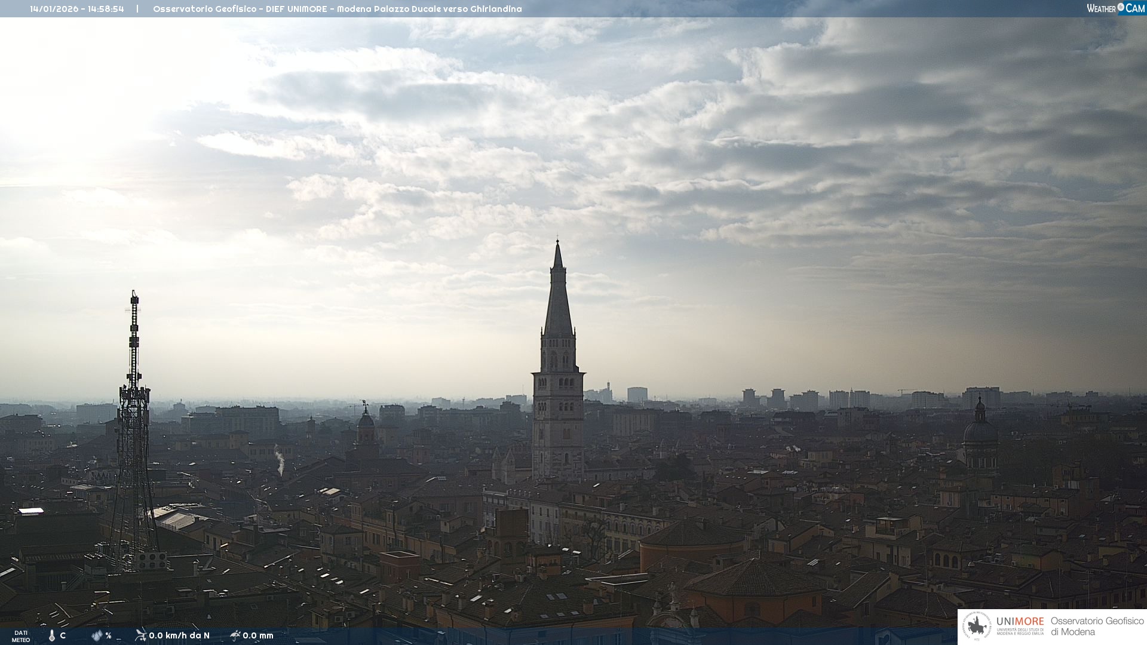Click the Osservatorio Geofisico camera title text
1147x645 pixels.
337,9
